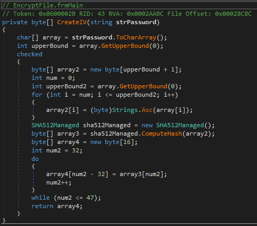257x226 pixels.
Task: Click the EncryptFile.frmMain comment
Action: (x=42, y=5)
